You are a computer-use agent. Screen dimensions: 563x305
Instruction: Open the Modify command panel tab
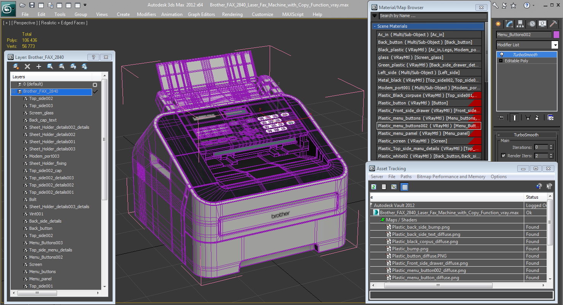[x=509, y=24]
